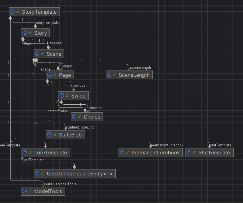Select the Story class name

point(40,33)
